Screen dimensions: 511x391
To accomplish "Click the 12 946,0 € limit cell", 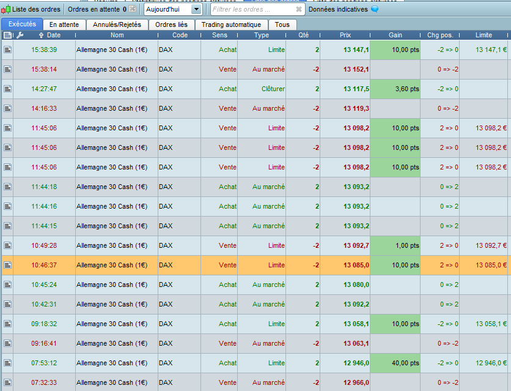I will (x=483, y=363).
